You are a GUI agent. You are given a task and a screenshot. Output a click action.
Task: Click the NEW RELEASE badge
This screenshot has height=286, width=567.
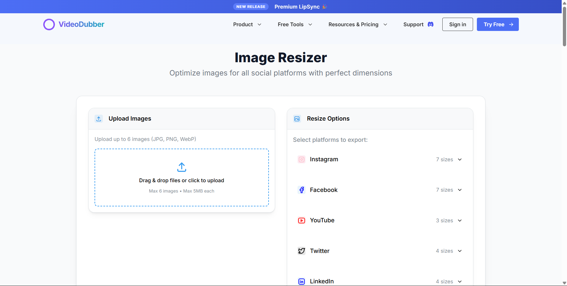point(251,6)
